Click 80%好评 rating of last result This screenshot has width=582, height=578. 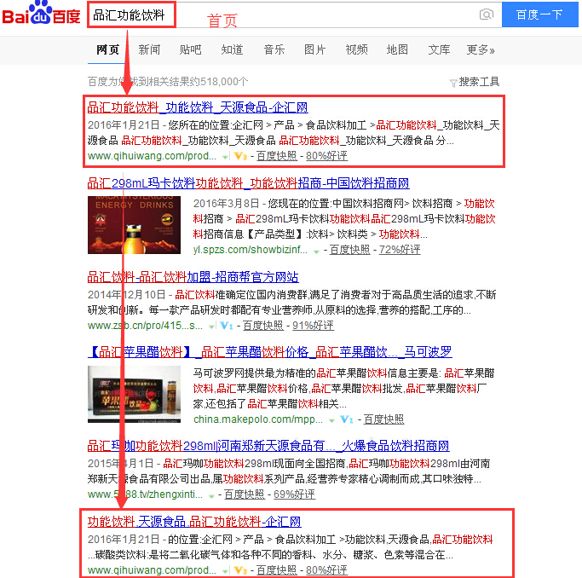(326, 569)
